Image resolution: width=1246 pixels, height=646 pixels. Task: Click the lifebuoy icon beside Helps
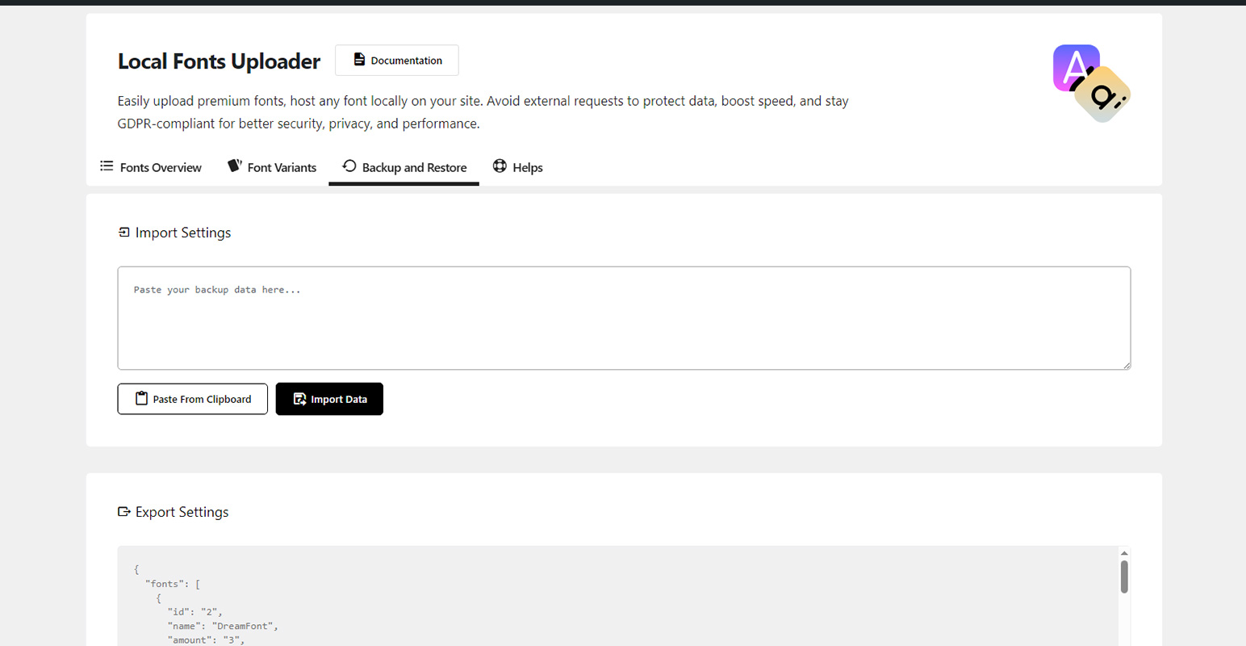(x=500, y=166)
